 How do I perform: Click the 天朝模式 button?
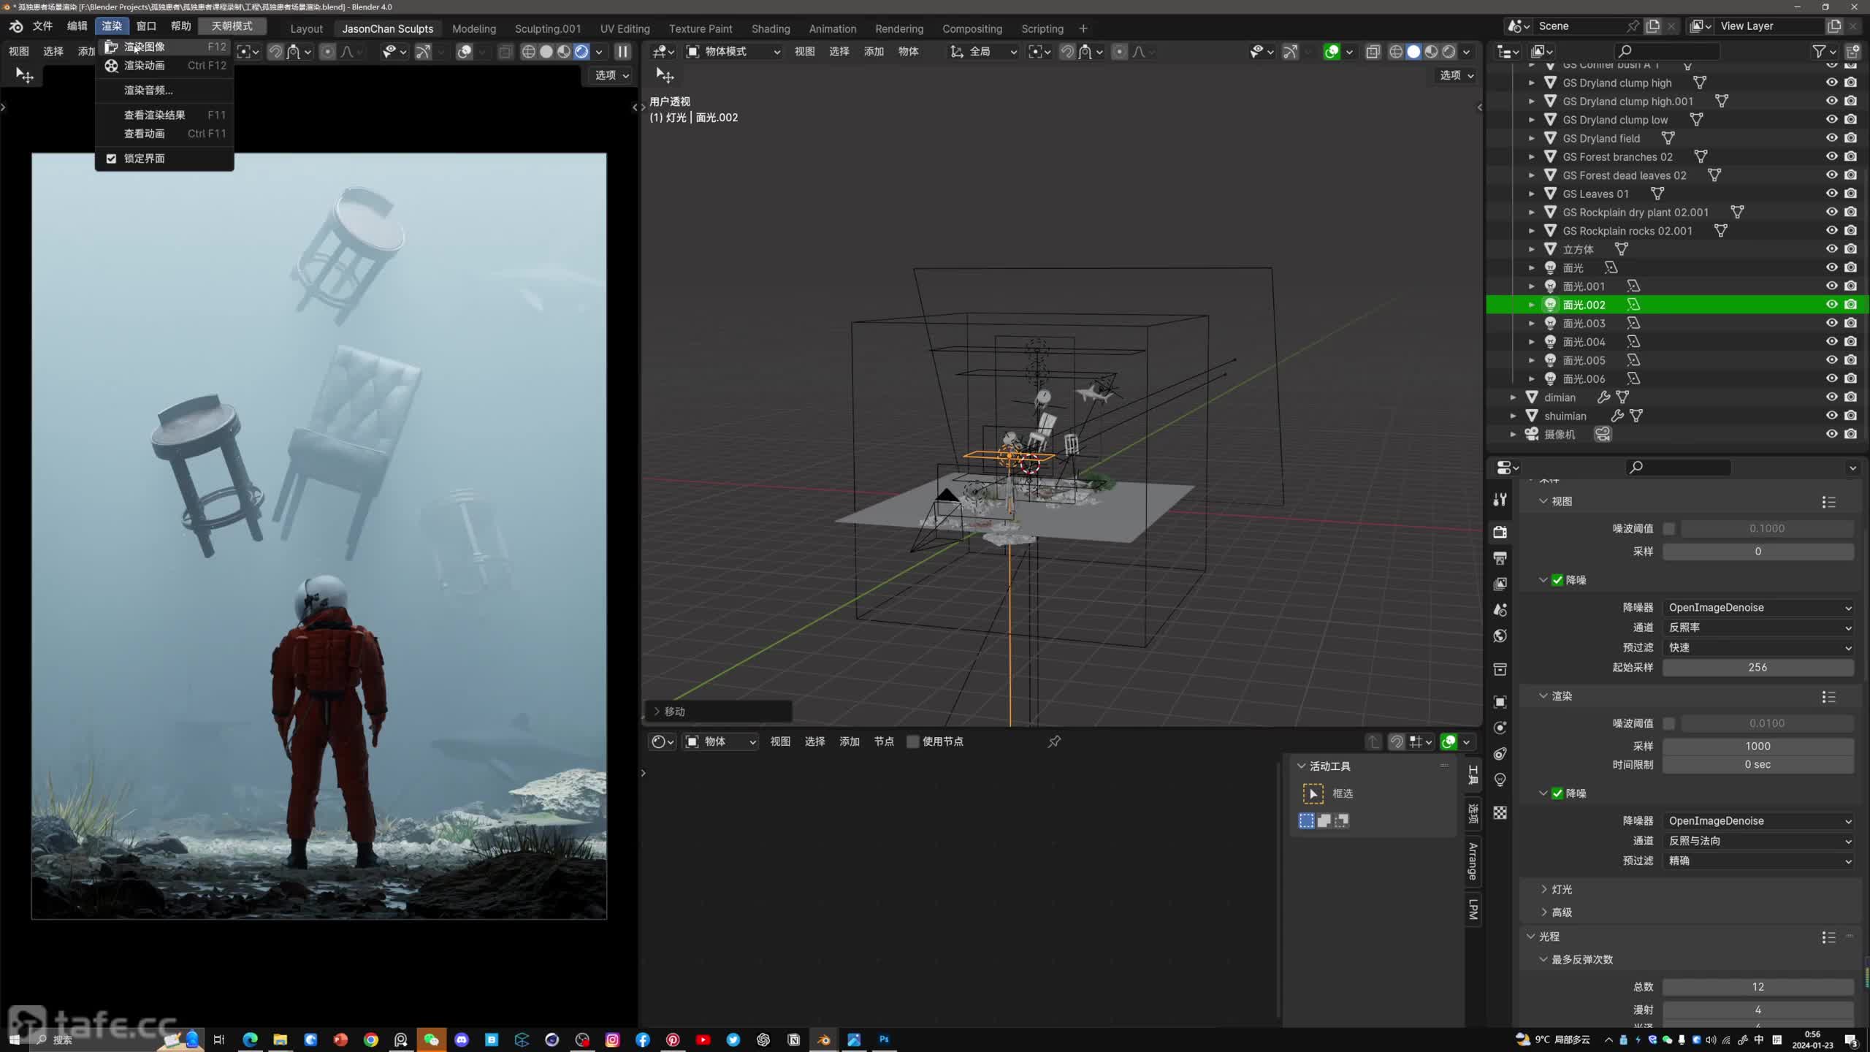(x=232, y=26)
